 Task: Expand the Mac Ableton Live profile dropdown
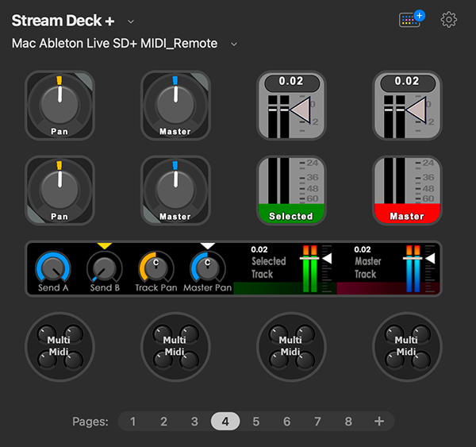(x=234, y=44)
